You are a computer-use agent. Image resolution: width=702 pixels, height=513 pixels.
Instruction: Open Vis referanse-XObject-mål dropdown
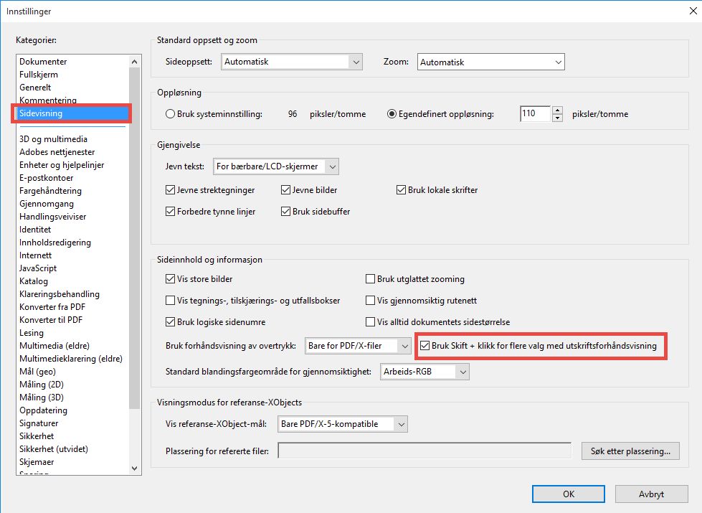point(343,424)
